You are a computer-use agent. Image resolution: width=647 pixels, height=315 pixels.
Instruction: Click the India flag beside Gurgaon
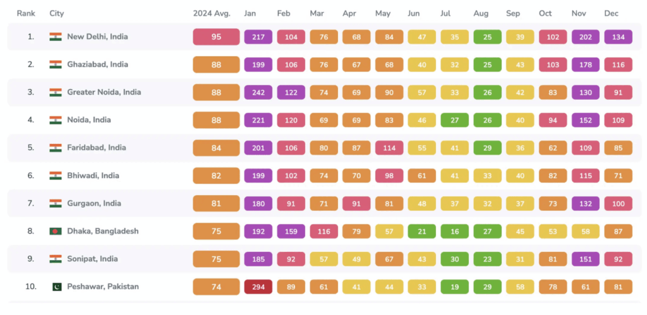pos(56,203)
